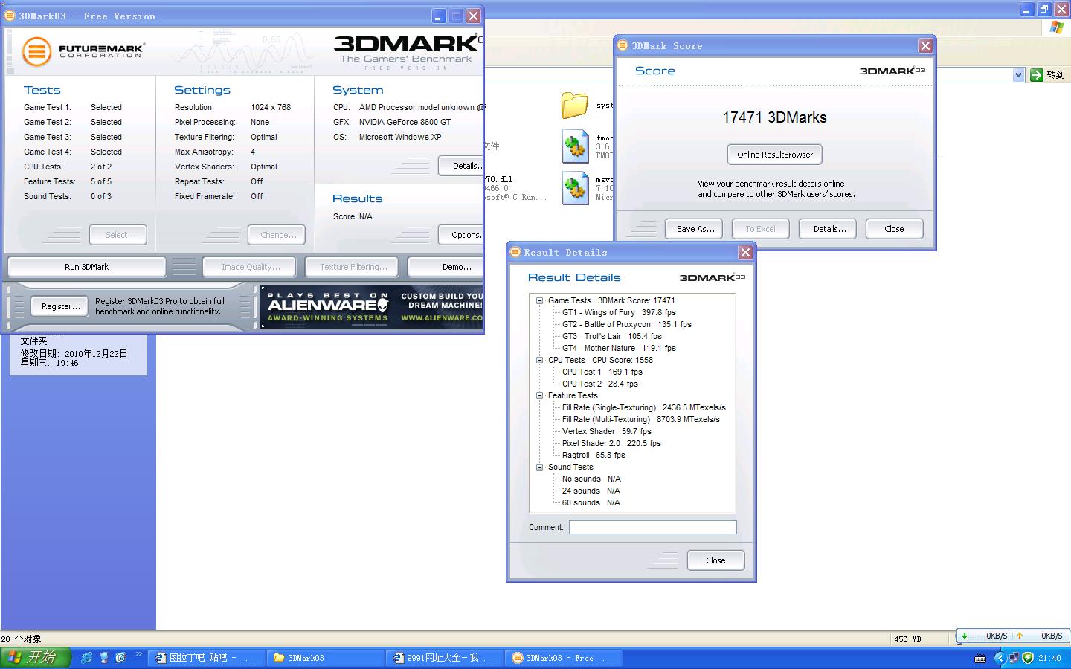Image resolution: width=1071 pixels, height=669 pixels.
Task: Collapse the Feature Tests tree node
Action: coord(540,395)
